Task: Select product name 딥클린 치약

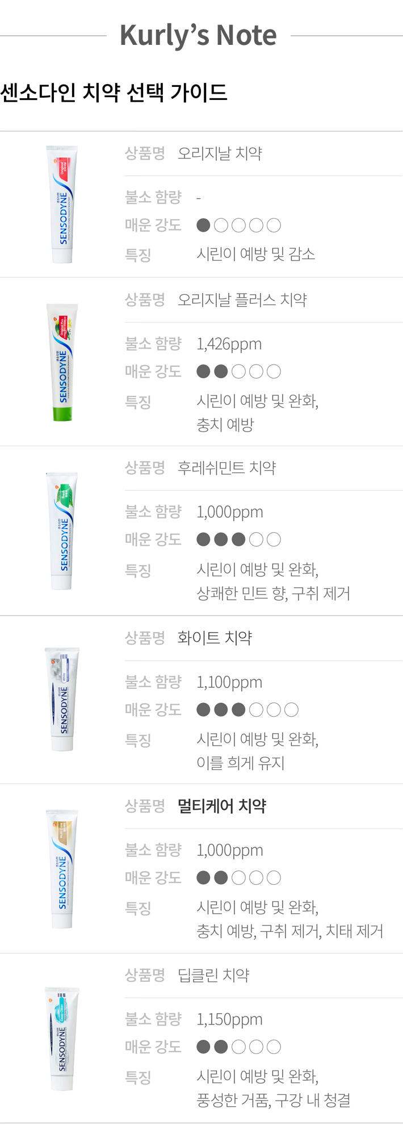Action: pyautogui.click(x=214, y=975)
